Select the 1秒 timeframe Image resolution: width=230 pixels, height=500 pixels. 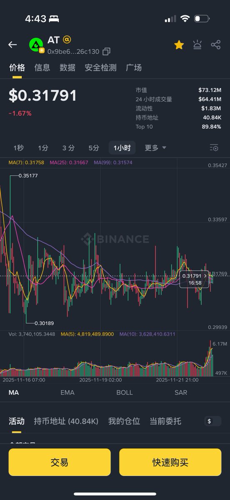click(18, 148)
